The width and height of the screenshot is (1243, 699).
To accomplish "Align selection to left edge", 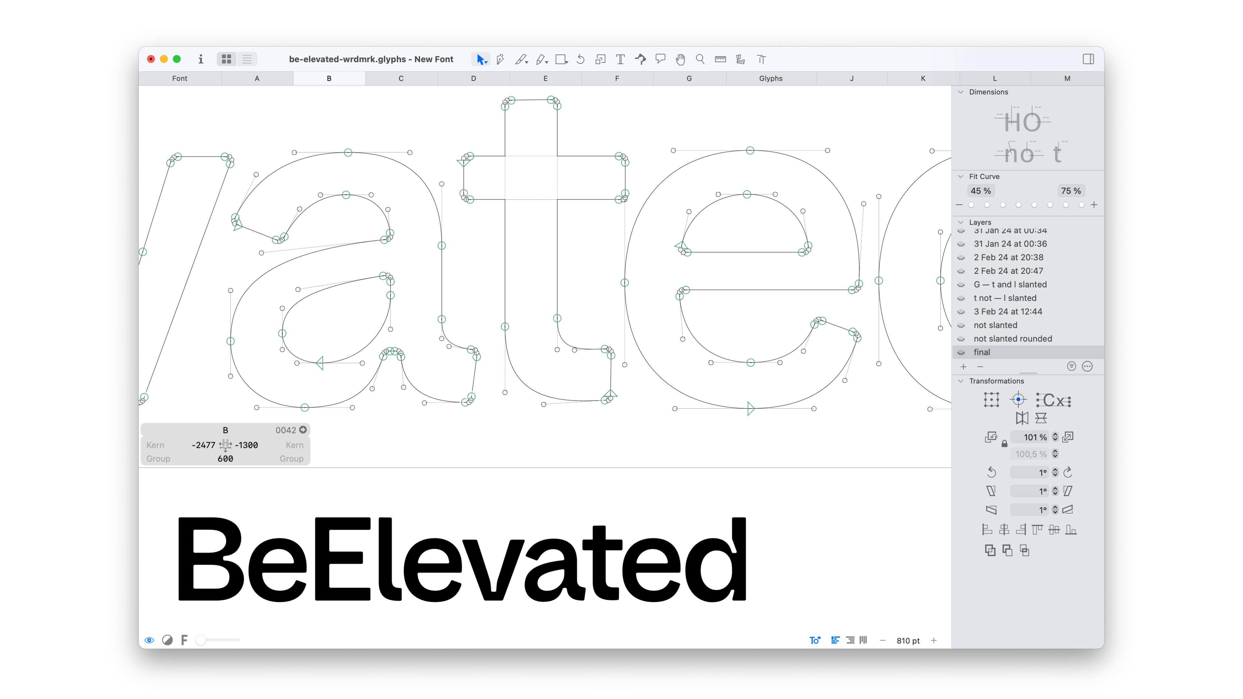I will tap(987, 530).
